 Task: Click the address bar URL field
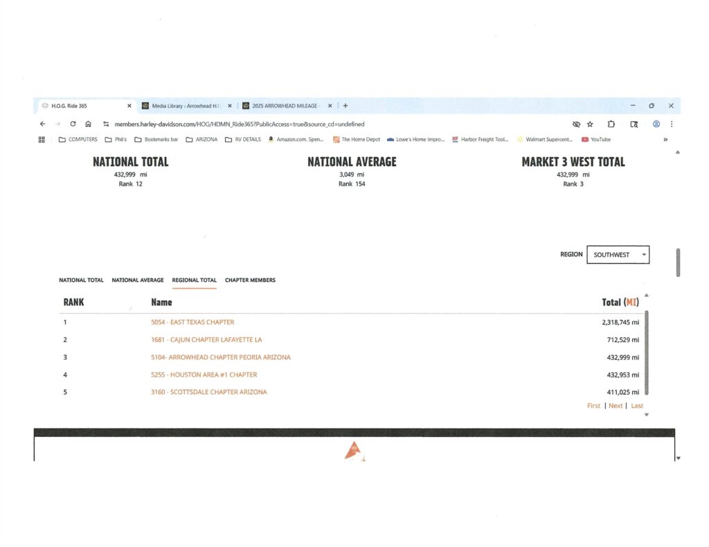point(239,125)
